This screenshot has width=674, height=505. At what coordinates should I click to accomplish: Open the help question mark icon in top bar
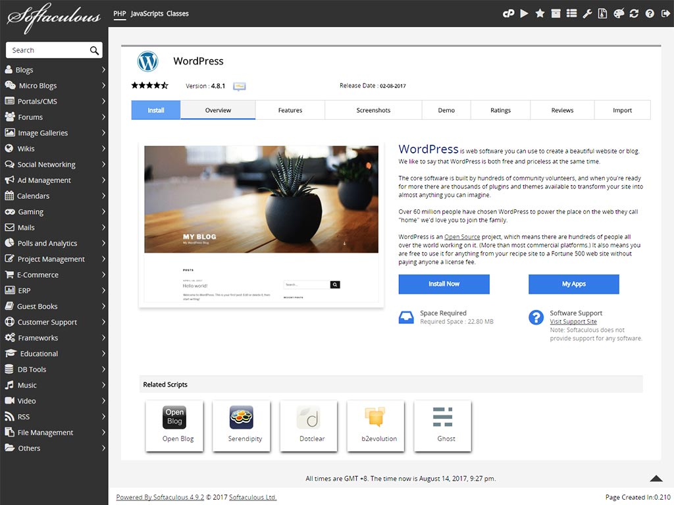[x=650, y=14]
